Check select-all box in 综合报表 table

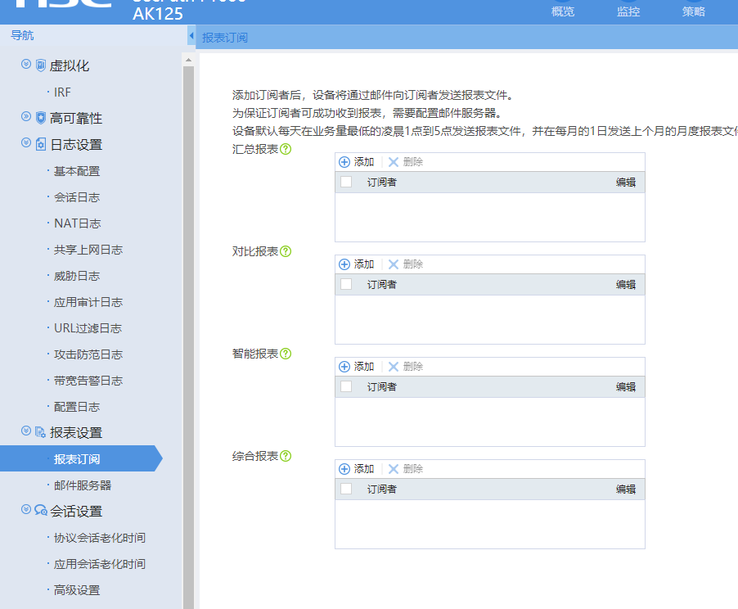click(x=346, y=489)
